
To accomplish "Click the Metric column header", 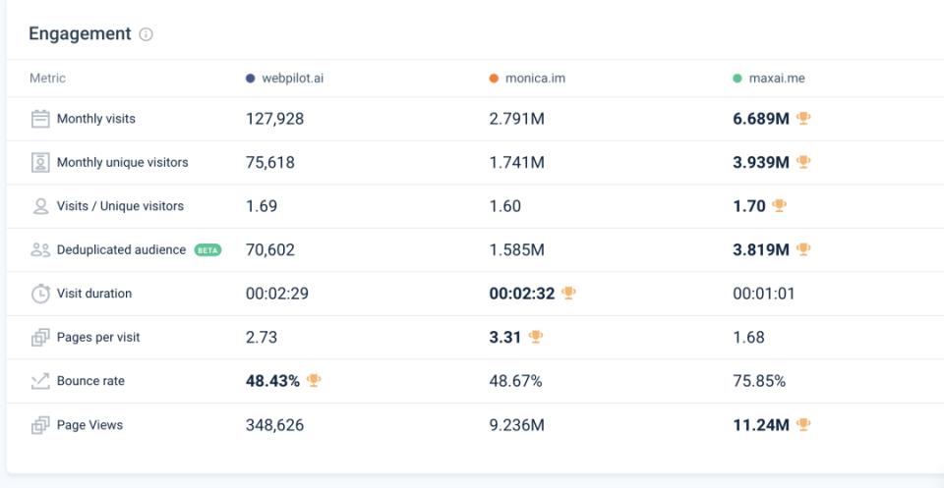I will [x=48, y=79].
